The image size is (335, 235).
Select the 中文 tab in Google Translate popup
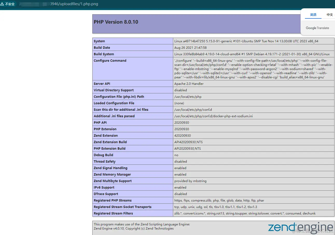[330, 15]
